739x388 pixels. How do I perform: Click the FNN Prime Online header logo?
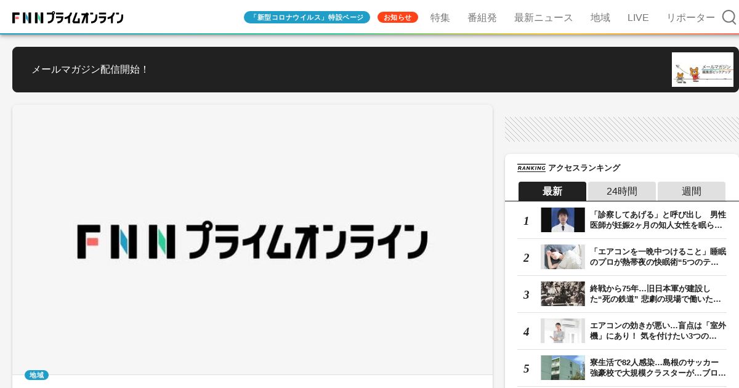[x=68, y=18]
